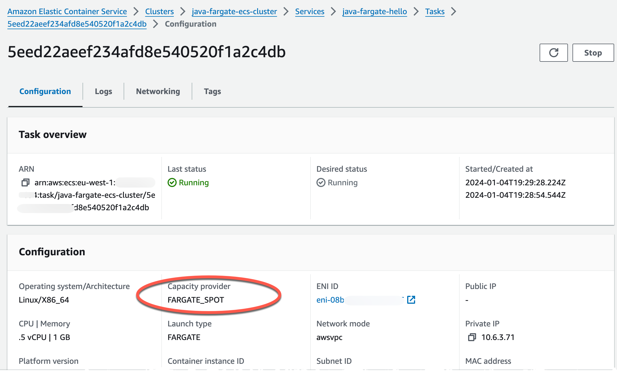Image resolution: width=617 pixels, height=374 pixels.
Task: Copy the task ARN with copy icon
Action: click(x=26, y=182)
